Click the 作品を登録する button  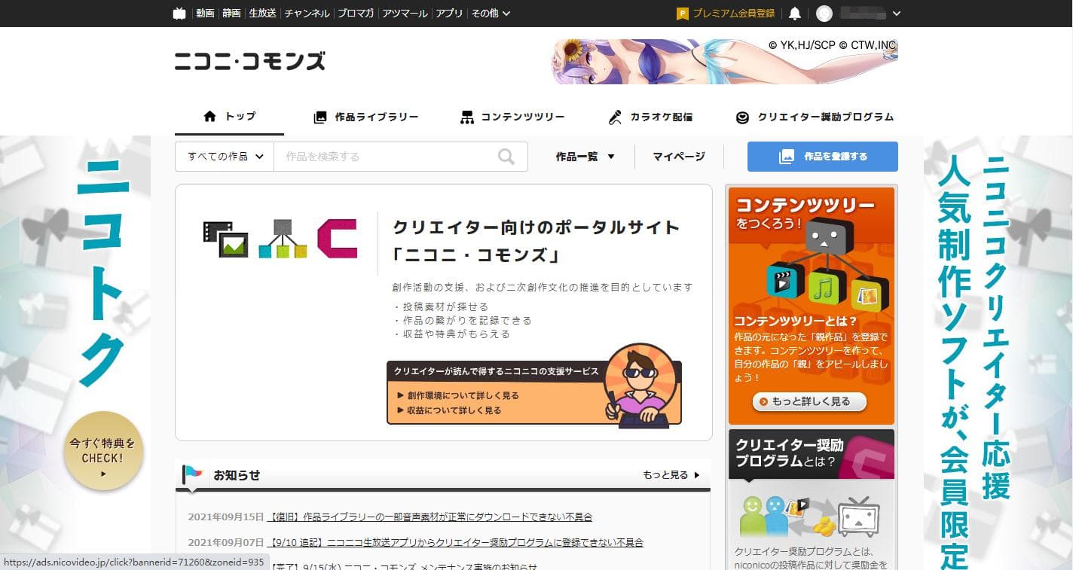[823, 157]
